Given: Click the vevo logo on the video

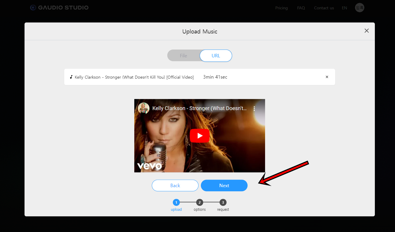Looking at the screenshot, I should [149, 166].
